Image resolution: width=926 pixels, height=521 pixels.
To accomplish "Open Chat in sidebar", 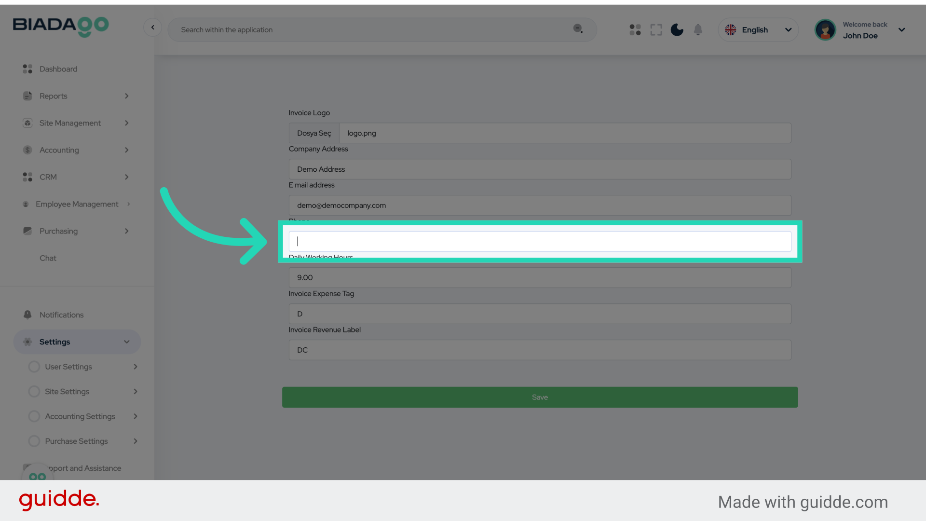I will coord(48,258).
